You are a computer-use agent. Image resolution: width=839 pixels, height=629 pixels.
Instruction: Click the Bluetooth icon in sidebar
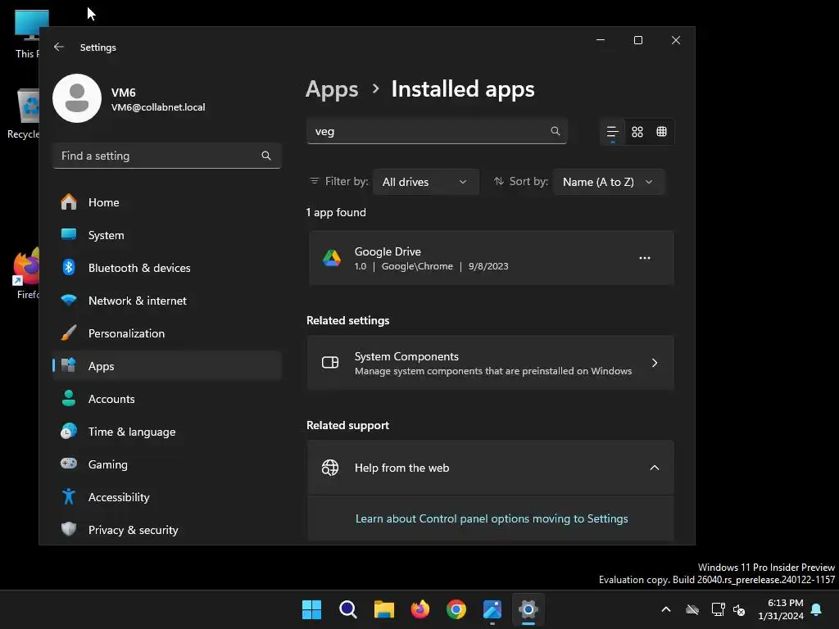(69, 268)
